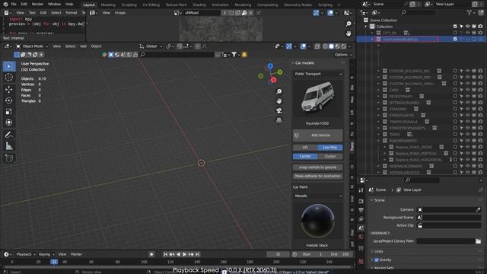Screen dimensions: 487x274
Task: Select the Scale tool
Action: pos(8,111)
